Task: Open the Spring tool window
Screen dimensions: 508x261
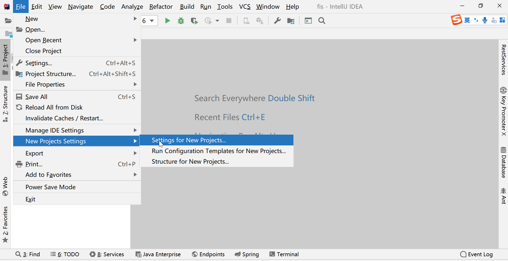Action: coord(247,254)
